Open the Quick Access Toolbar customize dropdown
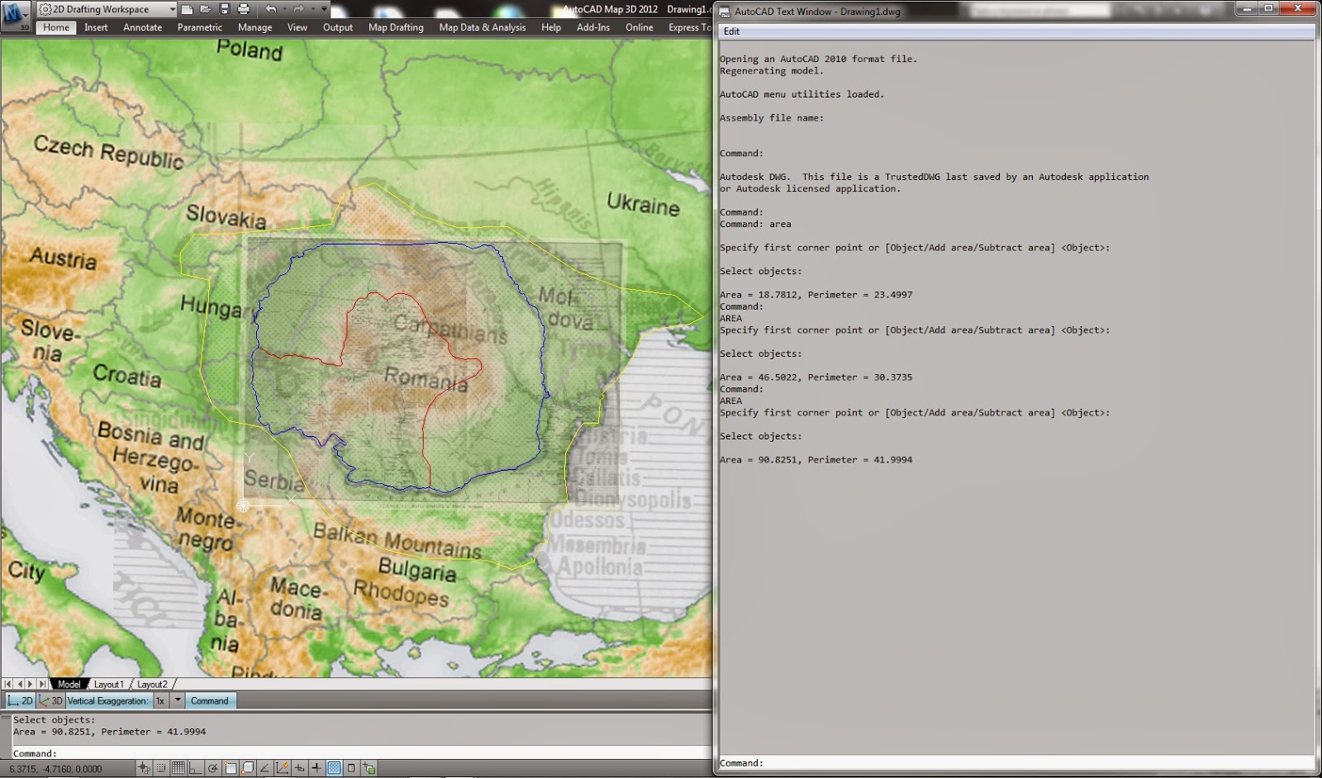This screenshot has width=1322, height=778. 324,9
